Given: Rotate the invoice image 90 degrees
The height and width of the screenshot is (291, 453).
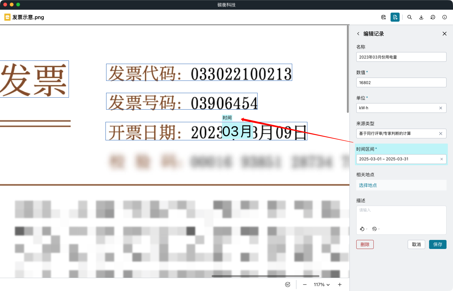Looking at the screenshot, I should pos(288,285).
